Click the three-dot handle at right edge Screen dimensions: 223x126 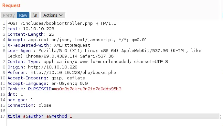[220, 117]
